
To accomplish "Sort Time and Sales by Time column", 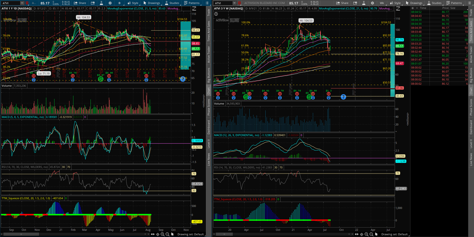I will [424, 8].
